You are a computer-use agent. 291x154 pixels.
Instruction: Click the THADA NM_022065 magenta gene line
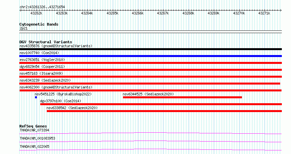[x=150, y=149]
